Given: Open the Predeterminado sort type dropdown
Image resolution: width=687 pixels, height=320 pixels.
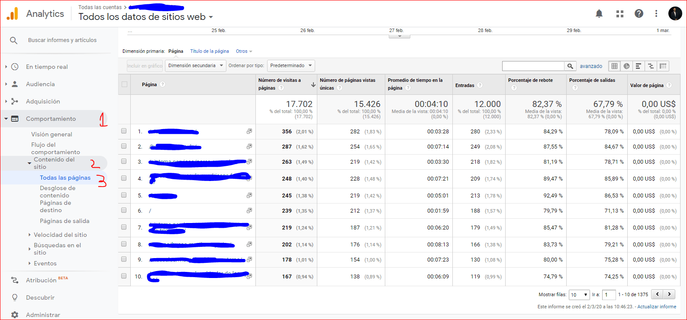Looking at the screenshot, I should 290,66.
